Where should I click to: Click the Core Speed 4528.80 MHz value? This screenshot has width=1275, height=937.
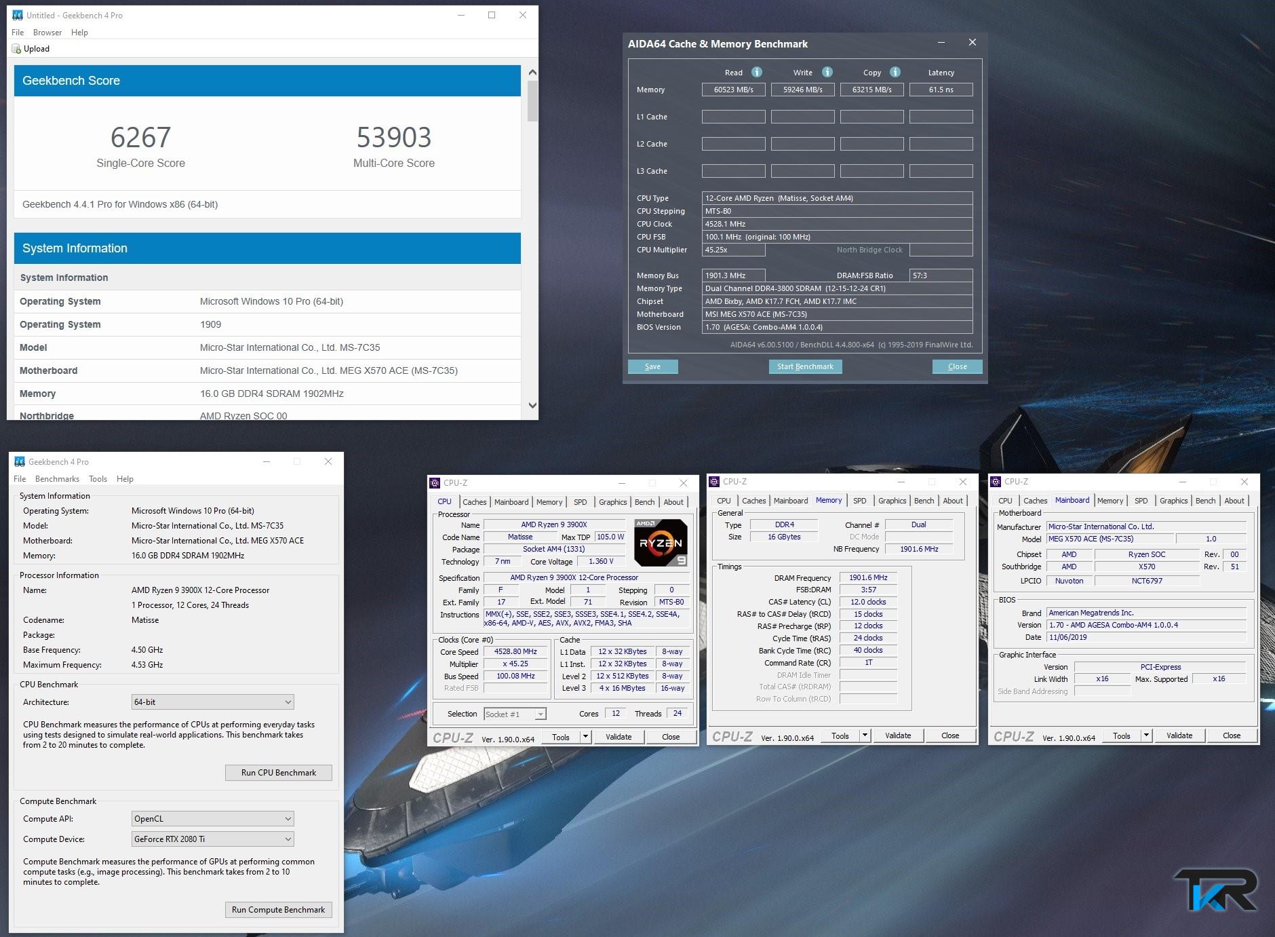(515, 651)
